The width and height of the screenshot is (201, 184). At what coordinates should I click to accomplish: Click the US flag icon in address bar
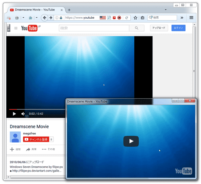tap(103, 18)
